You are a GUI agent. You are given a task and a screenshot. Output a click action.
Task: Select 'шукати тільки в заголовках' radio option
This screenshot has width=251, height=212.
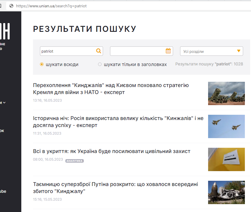pyautogui.click(x=100, y=64)
